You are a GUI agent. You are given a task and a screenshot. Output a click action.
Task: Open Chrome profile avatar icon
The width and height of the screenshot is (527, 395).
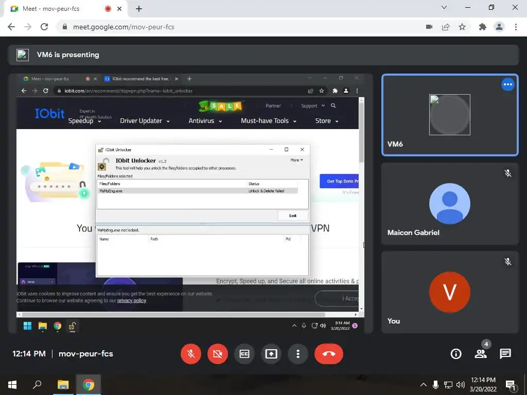[499, 27]
